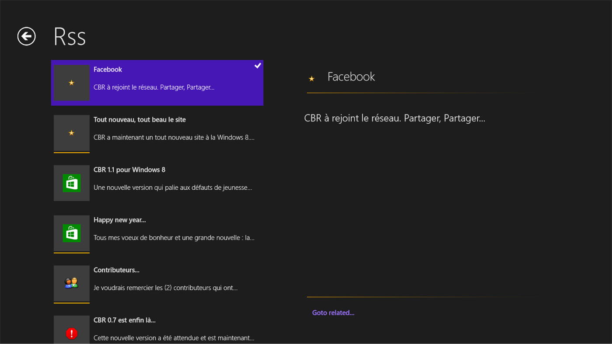612x344 pixels.
Task: Click the selected Facebook item in the list
Action: click(157, 83)
